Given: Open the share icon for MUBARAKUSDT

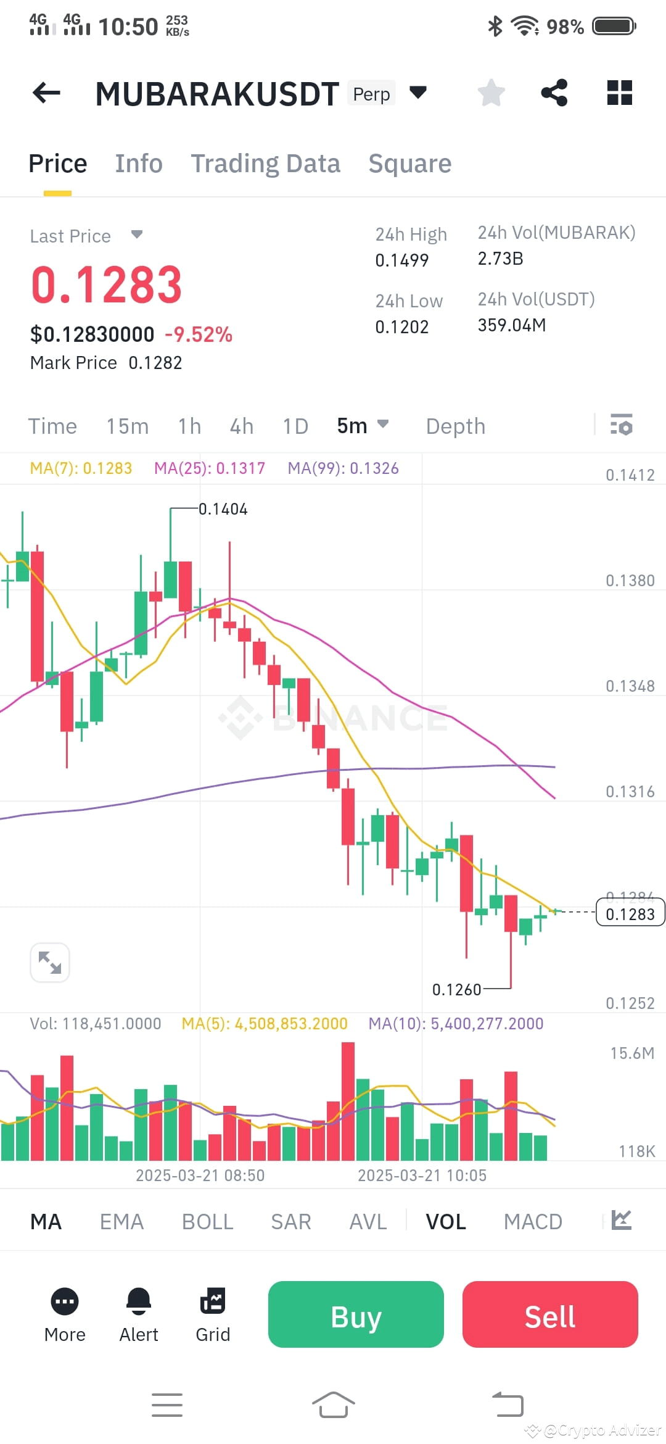Looking at the screenshot, I should [554, 92].
